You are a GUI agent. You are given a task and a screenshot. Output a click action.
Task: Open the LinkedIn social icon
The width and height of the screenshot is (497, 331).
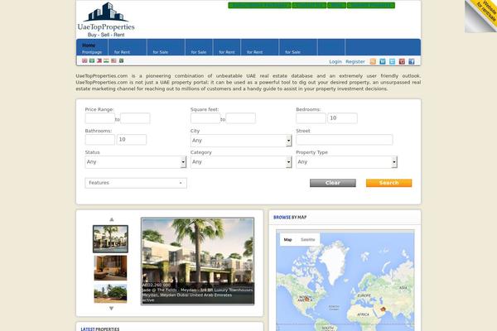coord(383,61)
